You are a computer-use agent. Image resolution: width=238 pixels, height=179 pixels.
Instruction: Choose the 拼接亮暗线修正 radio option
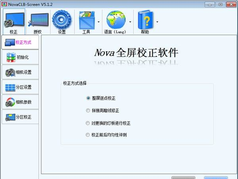click(x=102, y=111)
